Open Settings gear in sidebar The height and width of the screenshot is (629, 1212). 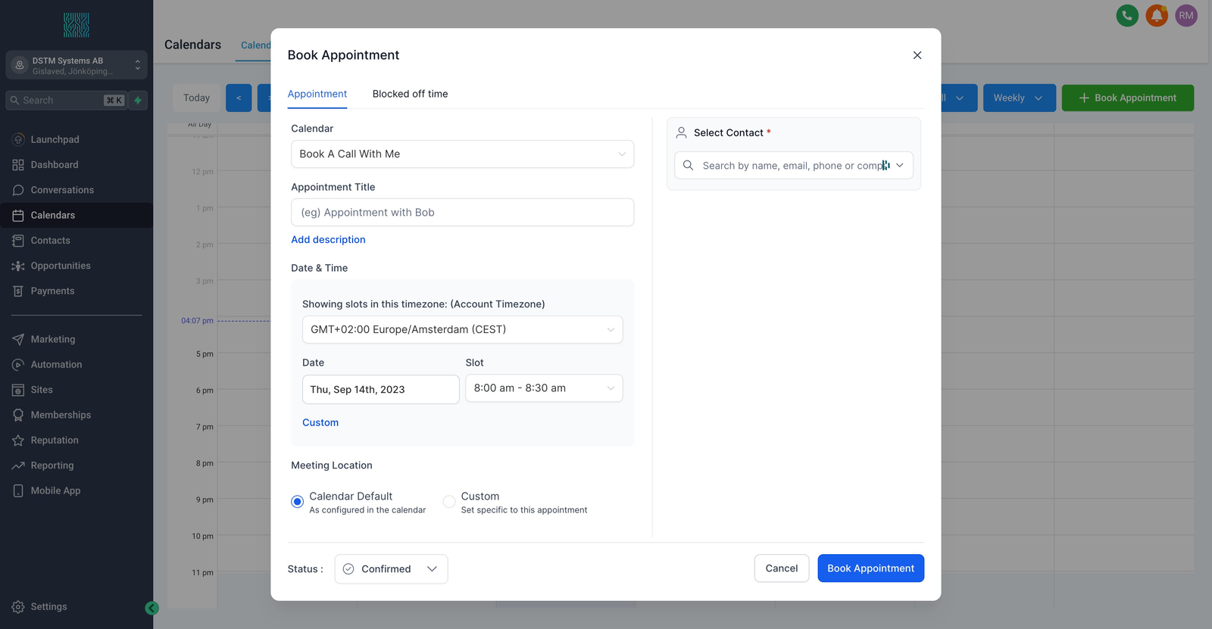point(18,607)
